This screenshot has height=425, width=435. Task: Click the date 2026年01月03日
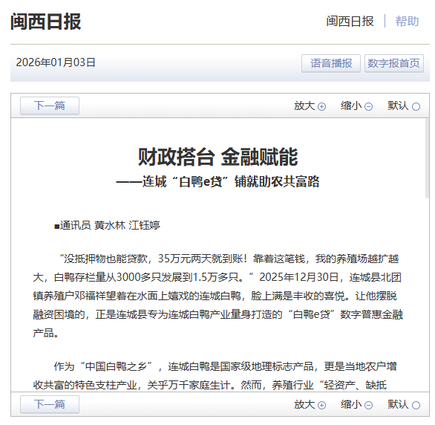[x=56, y=62]
